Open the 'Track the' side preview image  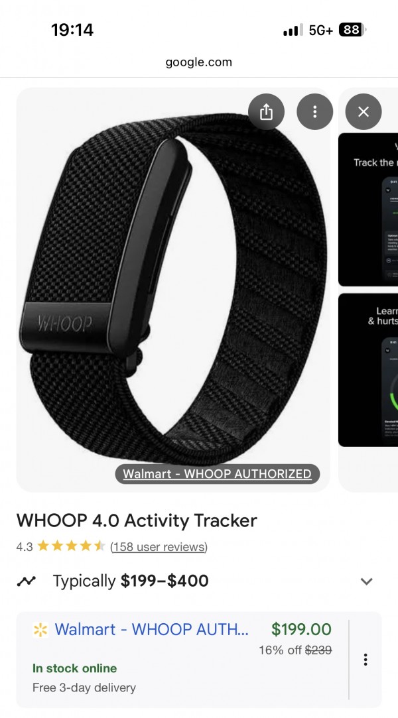[x=368, y=209]
